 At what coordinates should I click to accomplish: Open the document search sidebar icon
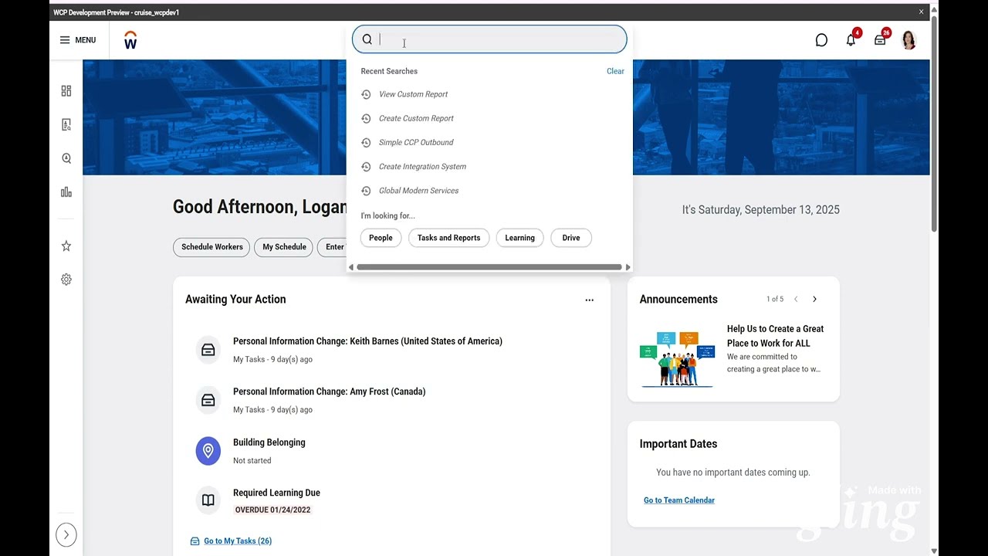click(x=66, y=124)
